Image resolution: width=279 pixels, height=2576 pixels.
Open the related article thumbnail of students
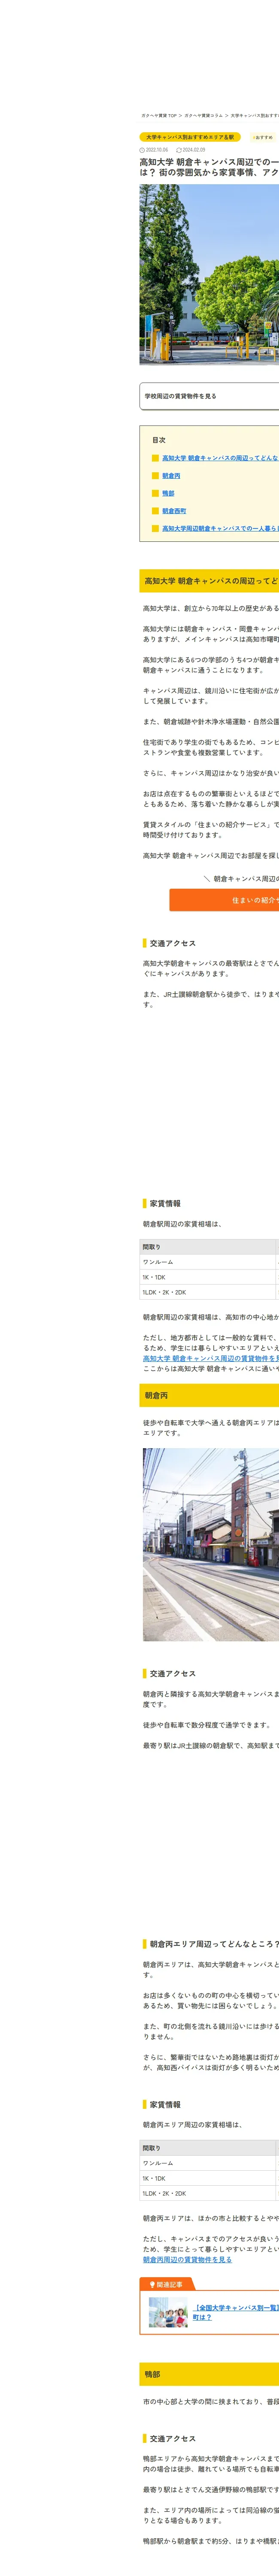[168, 2311]
